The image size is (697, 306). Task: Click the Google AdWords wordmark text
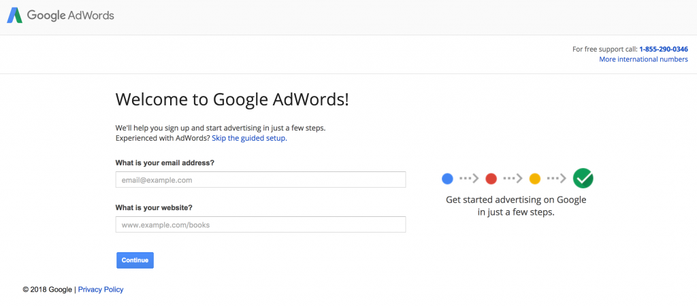71,16
